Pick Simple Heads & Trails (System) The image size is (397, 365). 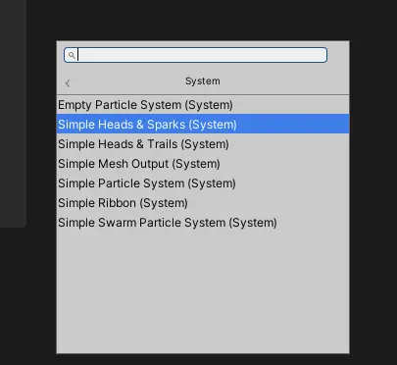pos(203,144)
